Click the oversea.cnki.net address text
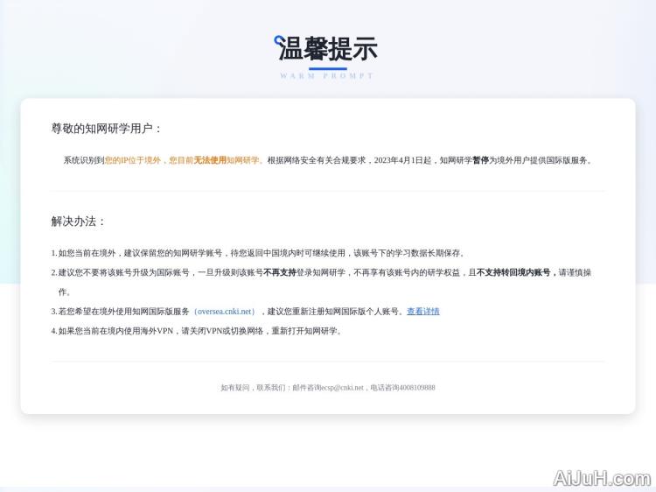Image resolution: width=656 pixels, height=492 pixels. pos(226,312)
